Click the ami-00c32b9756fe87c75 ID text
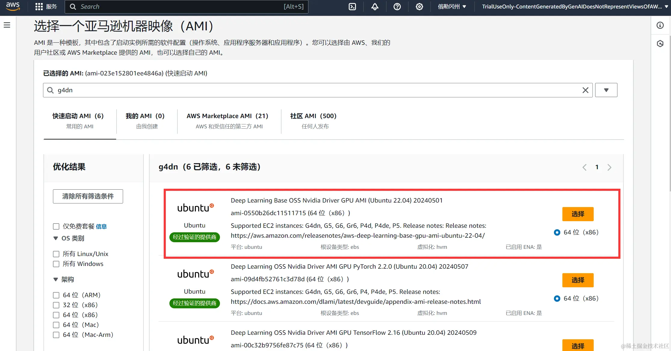Viewport: 671px width, 351px height. pos(267,345)
